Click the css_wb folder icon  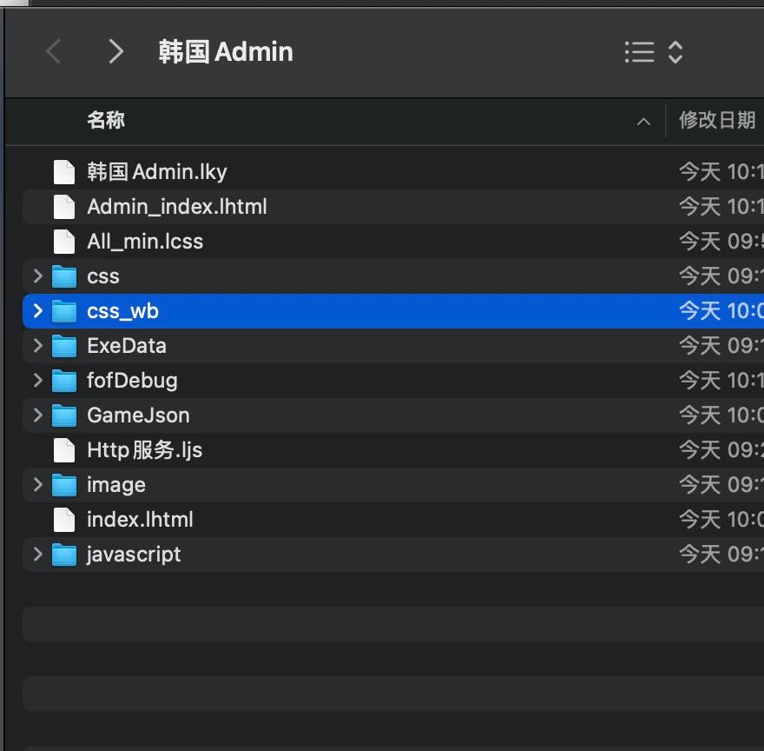[x=64, y=311]
